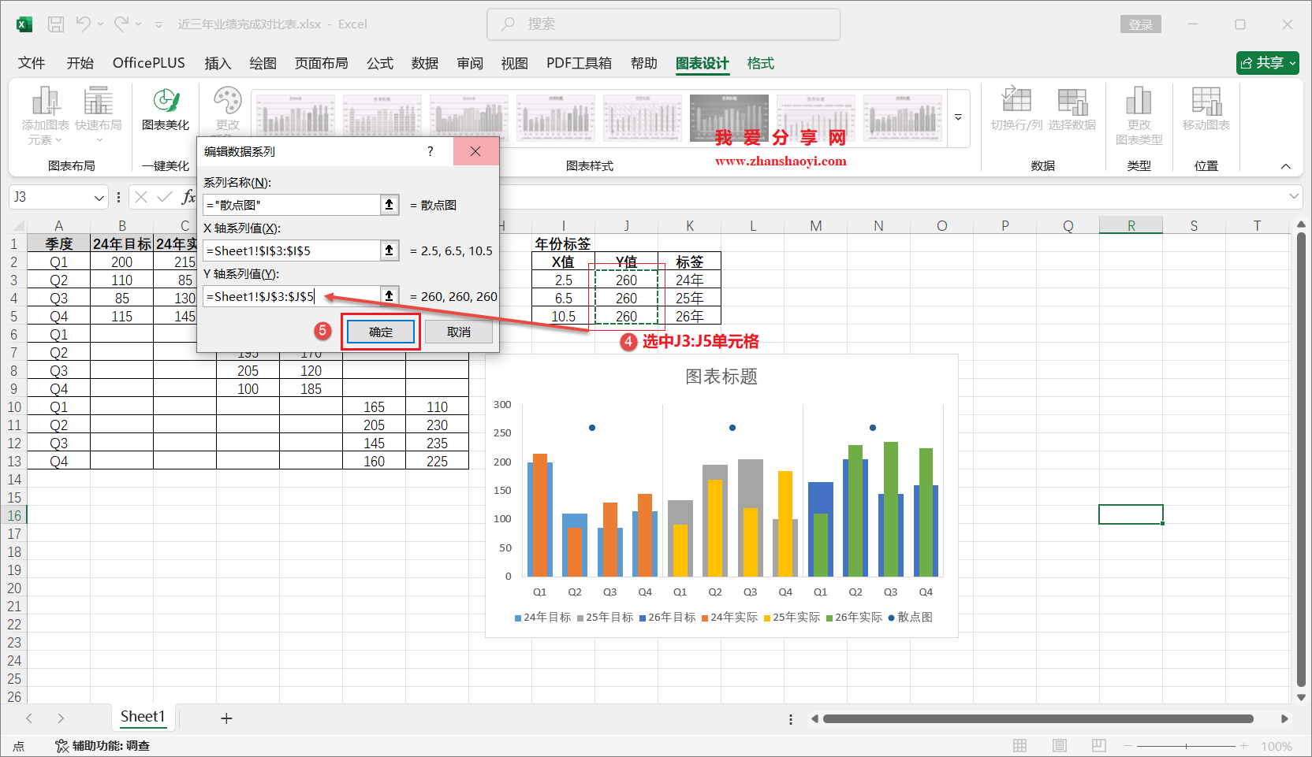Click the Undo arrow icon
The image size is (1312, 757).
[x=83, y=24]
